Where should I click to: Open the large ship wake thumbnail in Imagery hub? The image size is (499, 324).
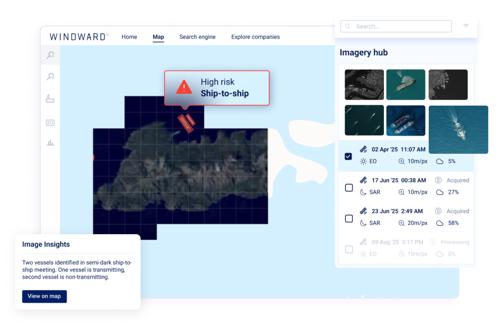coord(459,129)
